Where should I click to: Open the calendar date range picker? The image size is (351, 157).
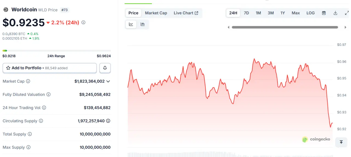(x=324, y=13)
